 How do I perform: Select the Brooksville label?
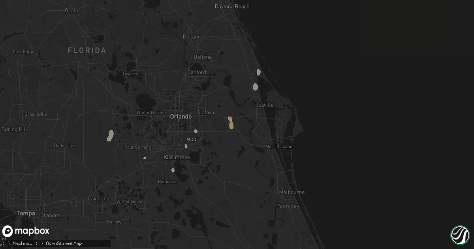click(x=36, y=114)
